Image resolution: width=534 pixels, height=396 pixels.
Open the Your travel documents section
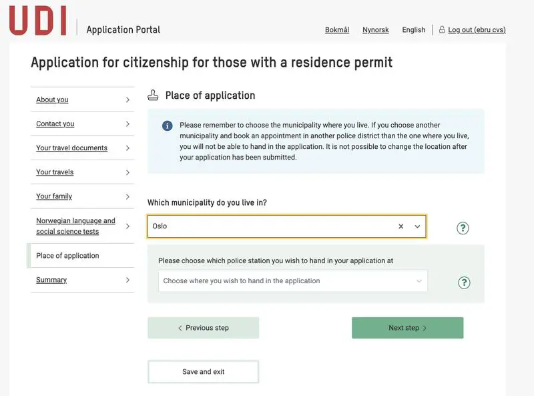[x=71, y=148]
